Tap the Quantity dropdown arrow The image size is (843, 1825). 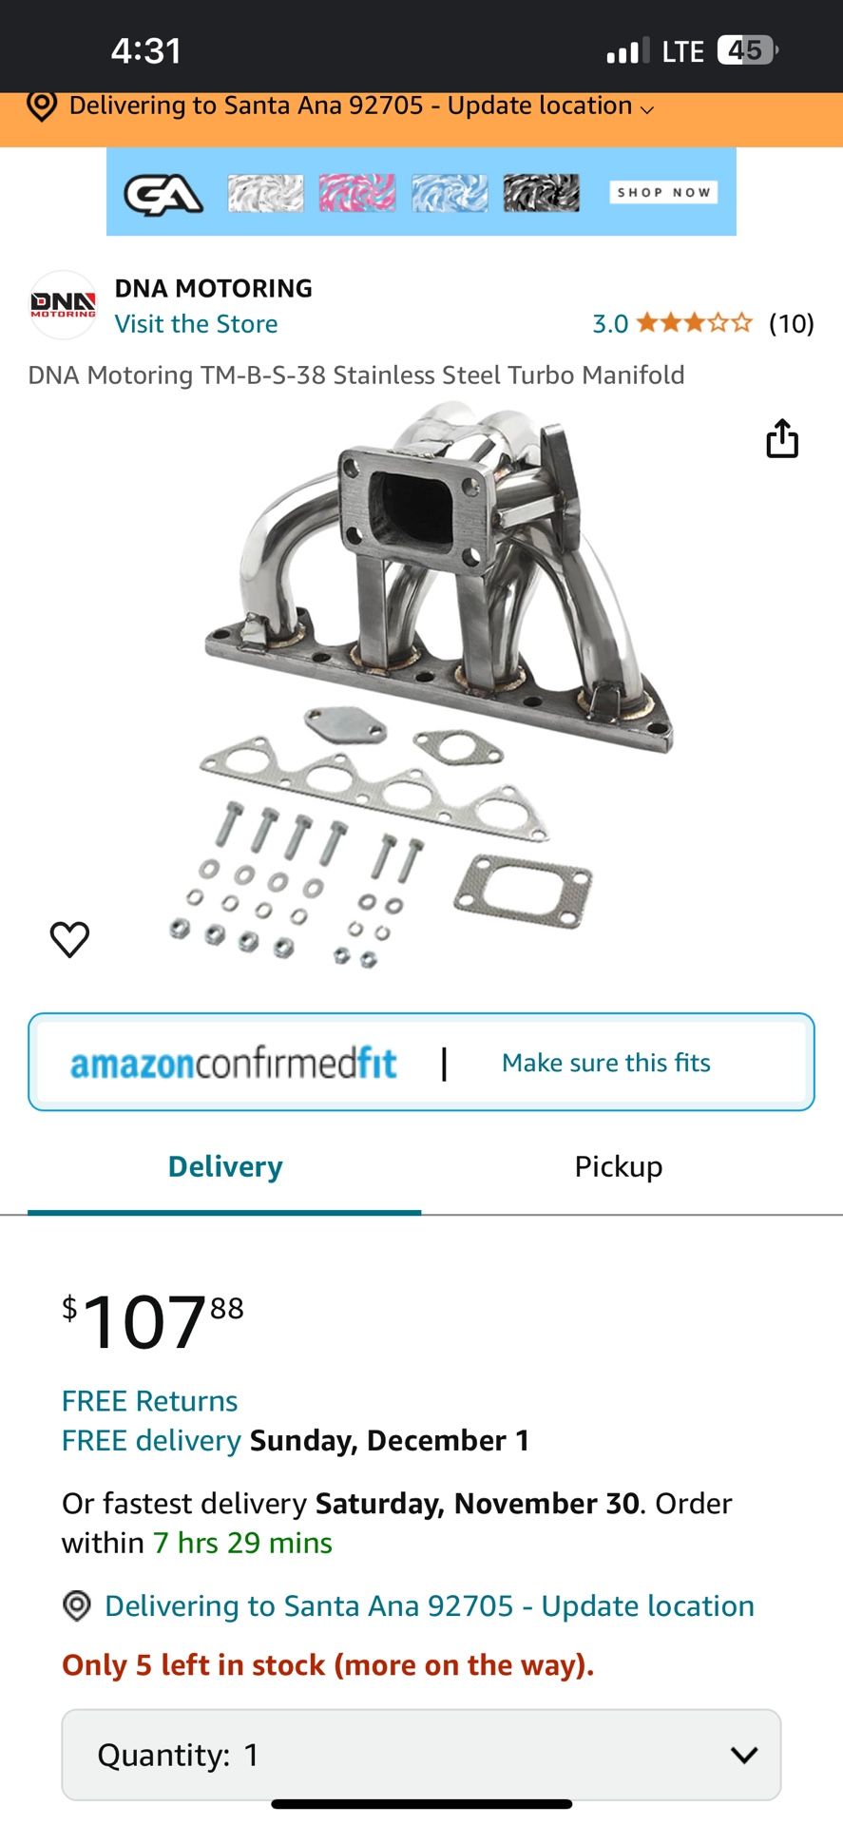pos(744,1755)
